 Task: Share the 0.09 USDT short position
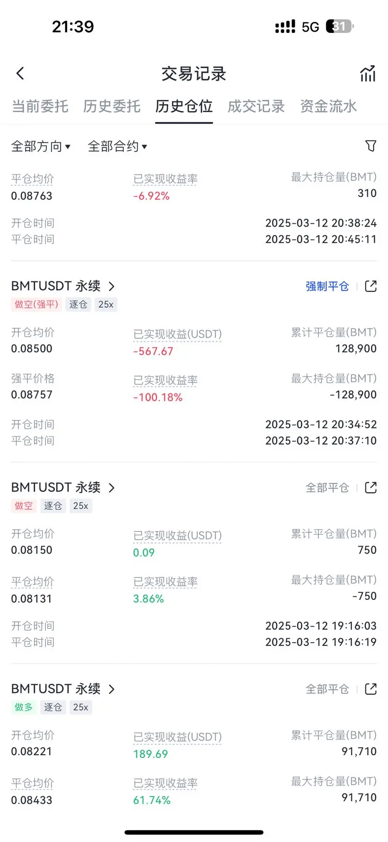(371, 488)
